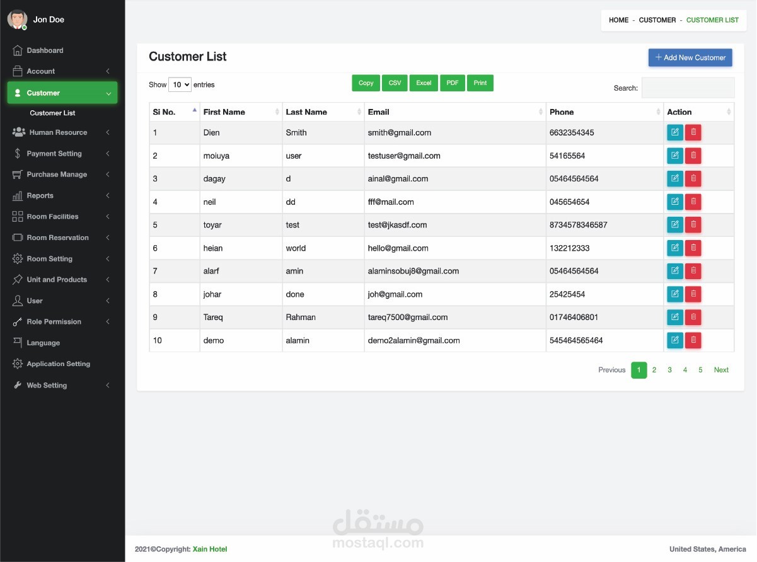Click the Web Setting wrench icon
Viewport: 757px width, 562px height.
tap(17, 385)
